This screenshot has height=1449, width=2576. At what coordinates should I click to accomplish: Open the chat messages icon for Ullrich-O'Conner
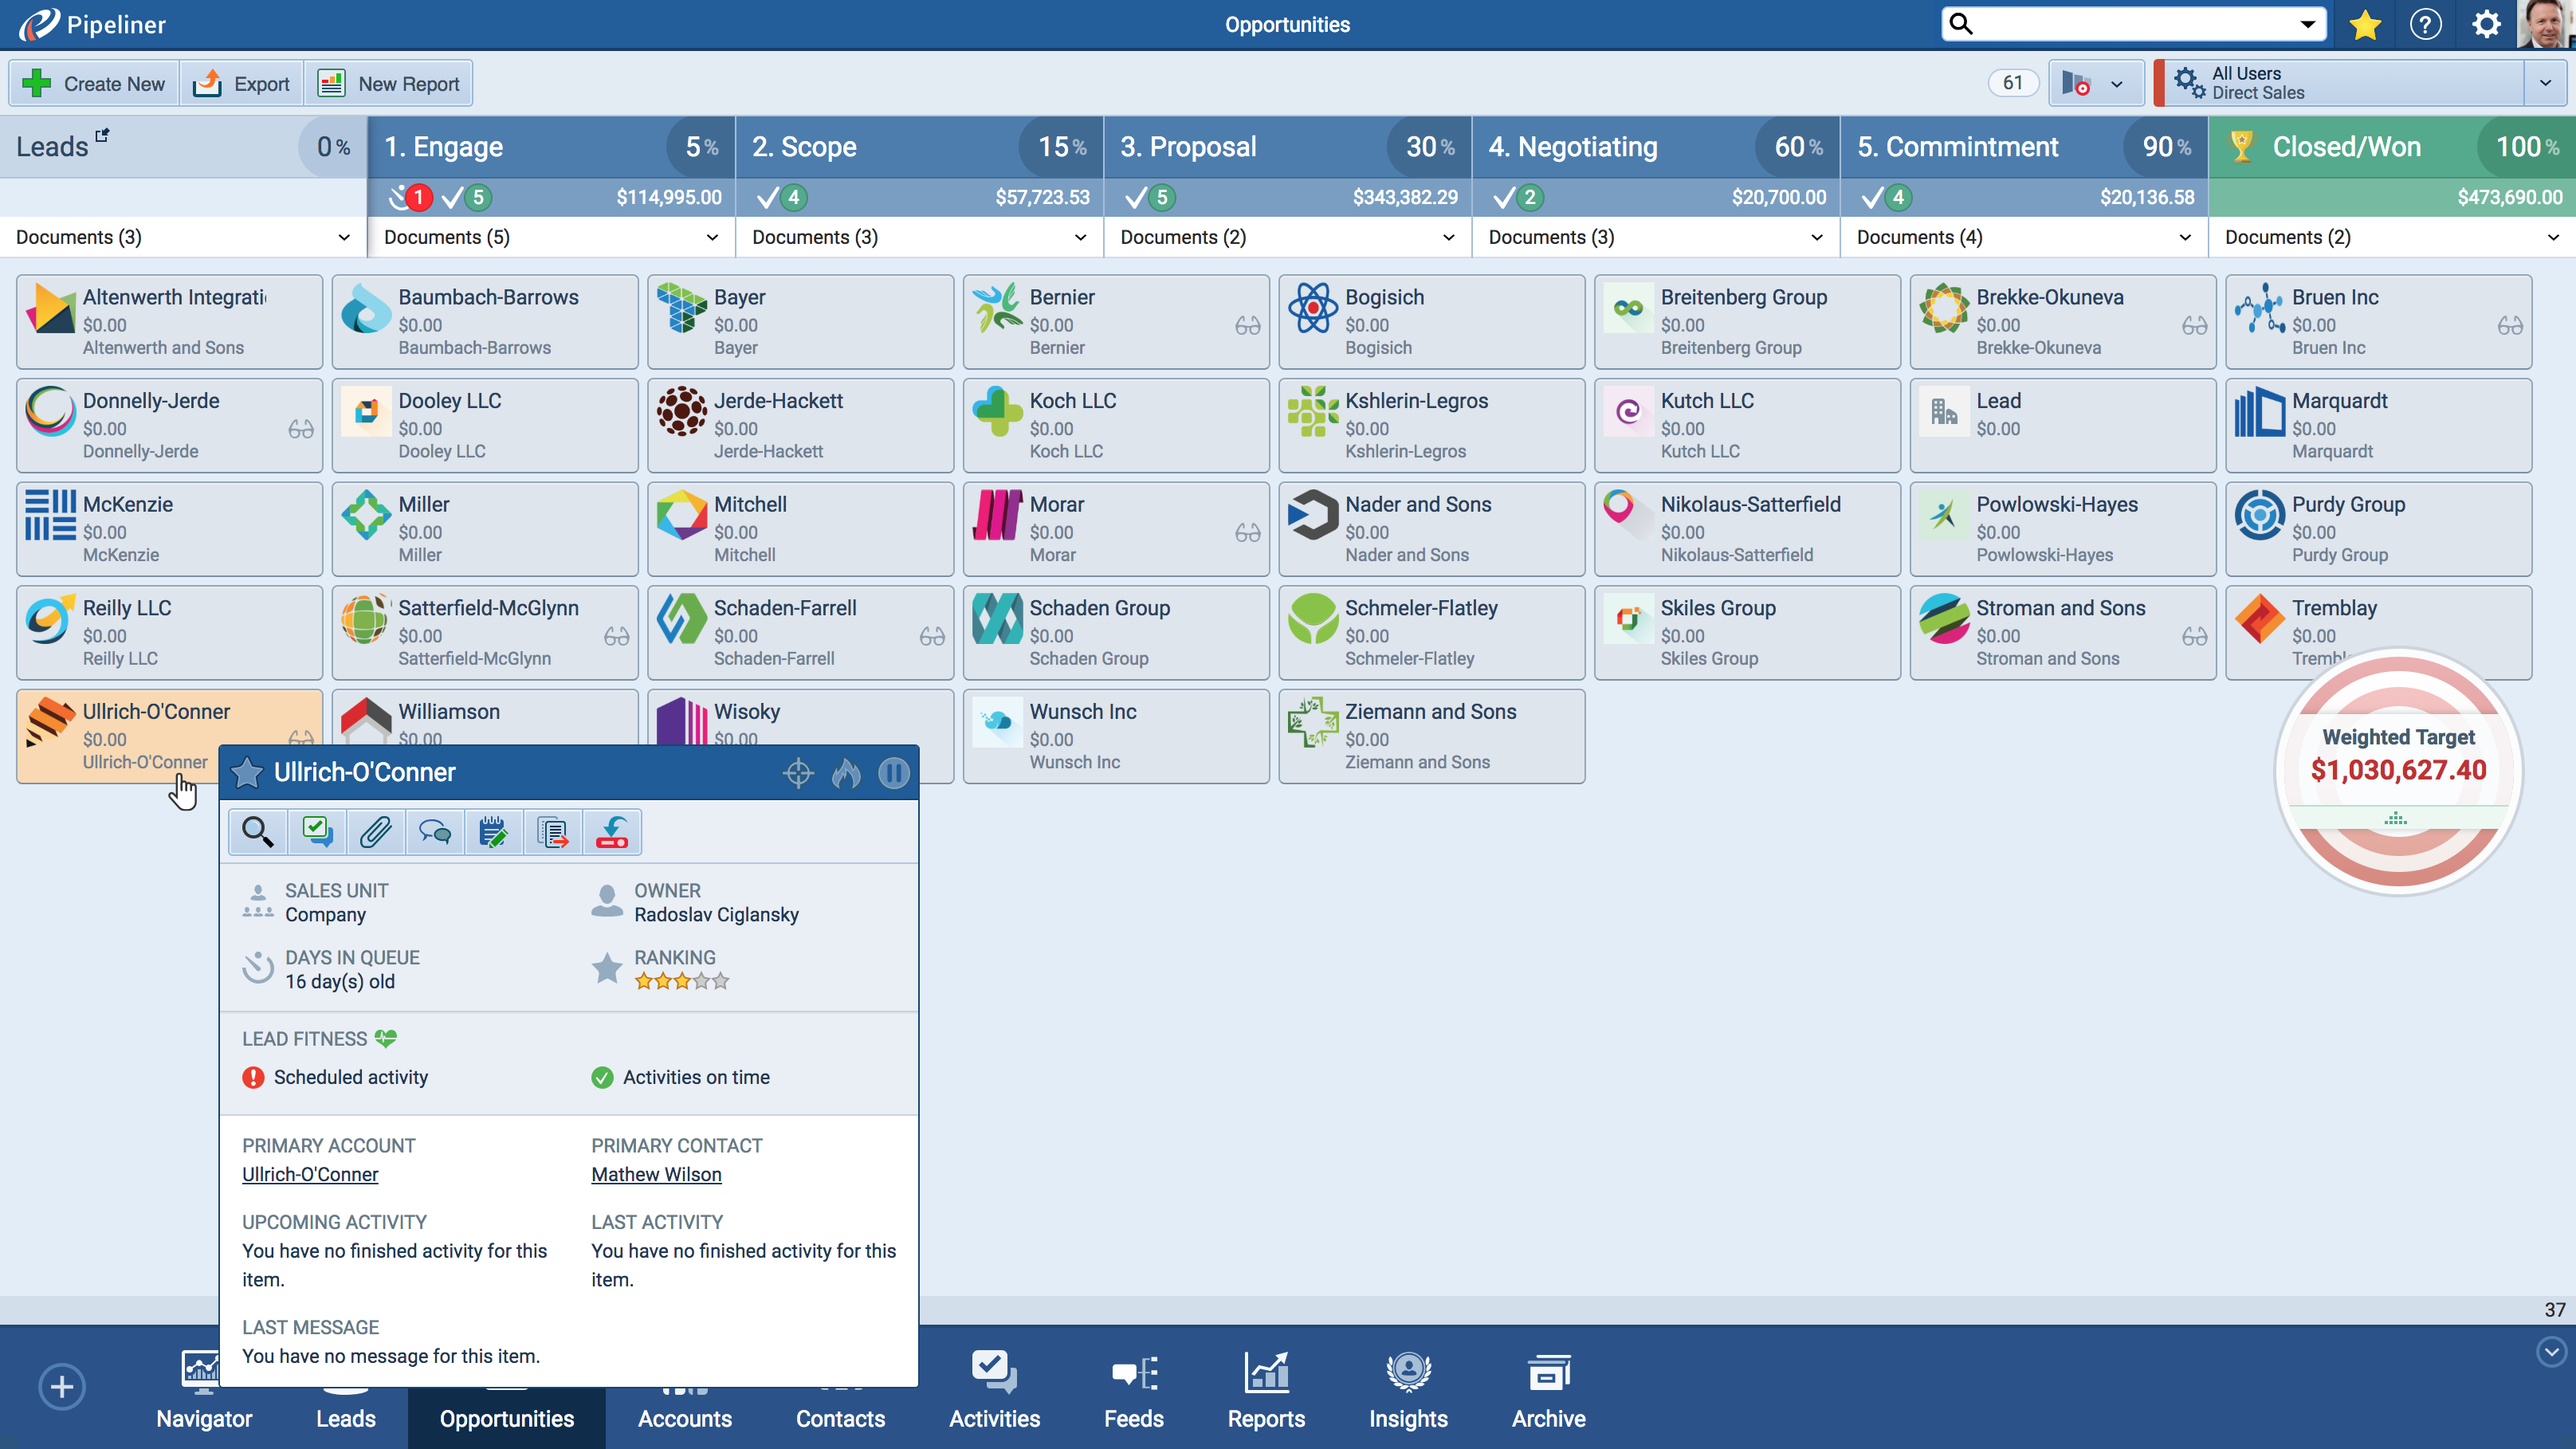point(435,831)
